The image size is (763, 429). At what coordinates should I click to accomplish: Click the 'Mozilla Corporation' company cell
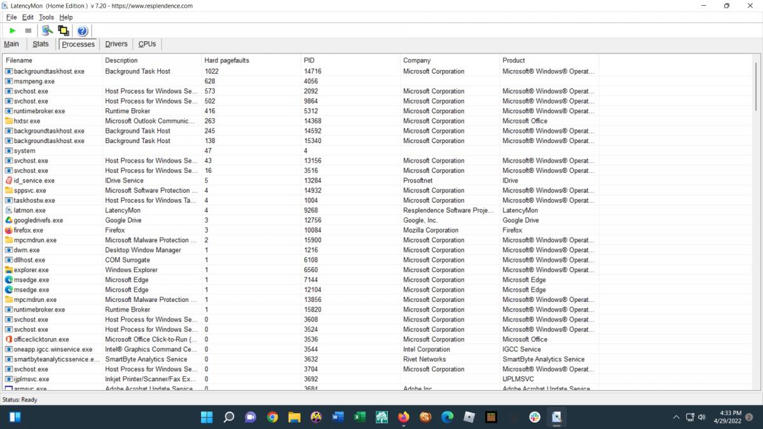point(431,230)
